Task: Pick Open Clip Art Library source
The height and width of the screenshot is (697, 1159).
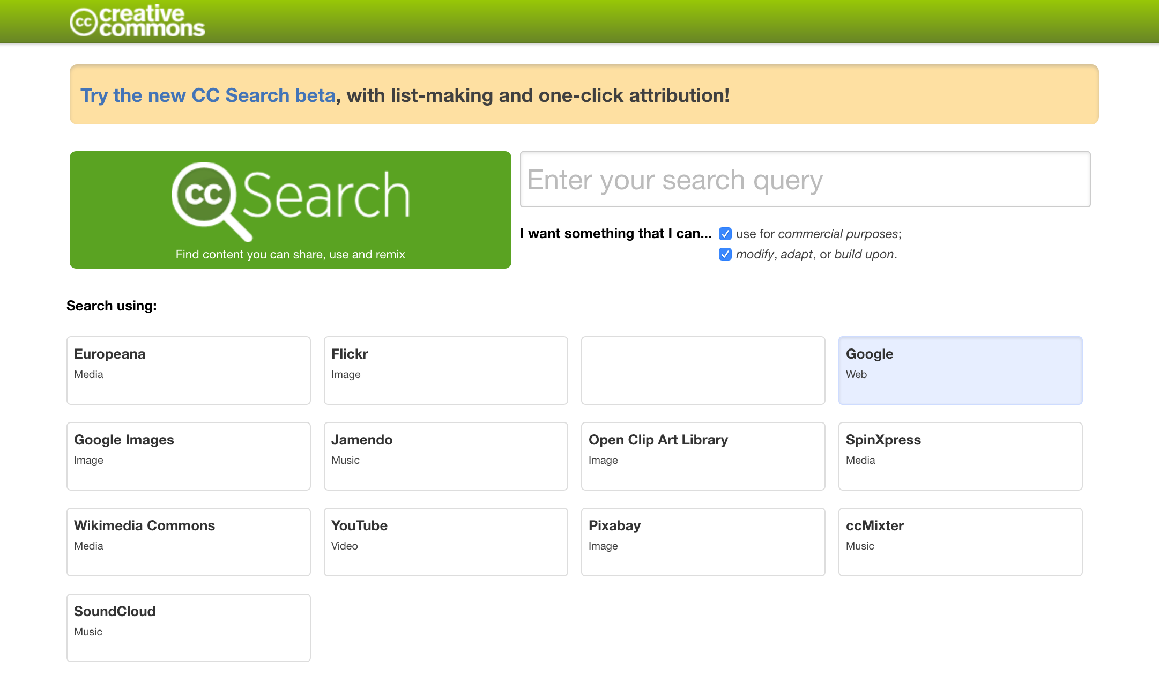Action: pyautogui.click(x=703, y=456)
